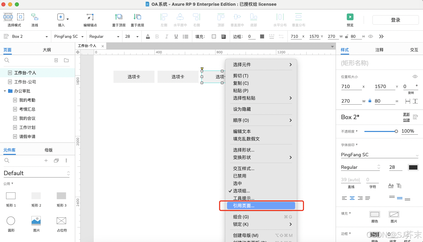
Task: Select the 占位符 placeholder widget
Action: (x=61, y=223)
